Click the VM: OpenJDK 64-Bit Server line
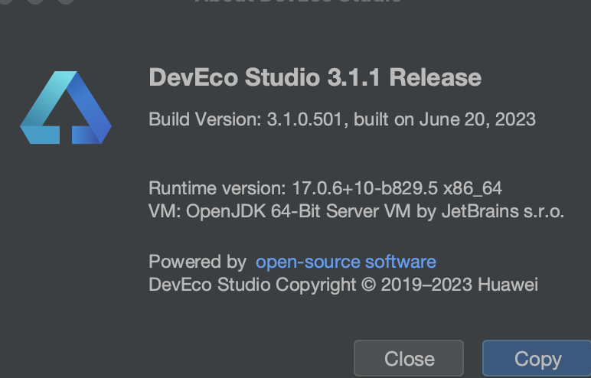The height and width of the screenshot is (378, 591). point(356,211)
